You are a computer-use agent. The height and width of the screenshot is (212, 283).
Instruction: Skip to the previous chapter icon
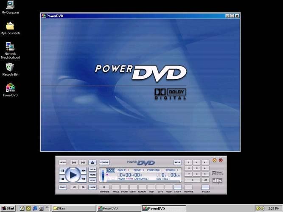(74, 162)
